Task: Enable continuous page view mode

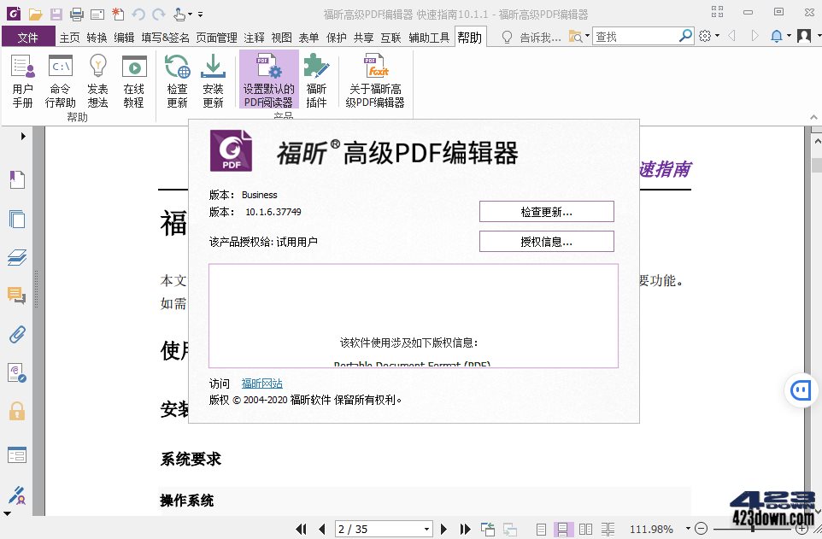Action: click(x=564, y=528)
